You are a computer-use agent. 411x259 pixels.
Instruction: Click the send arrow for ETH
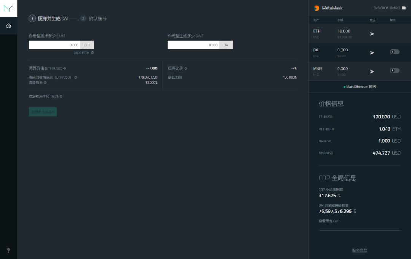[372, 34]
